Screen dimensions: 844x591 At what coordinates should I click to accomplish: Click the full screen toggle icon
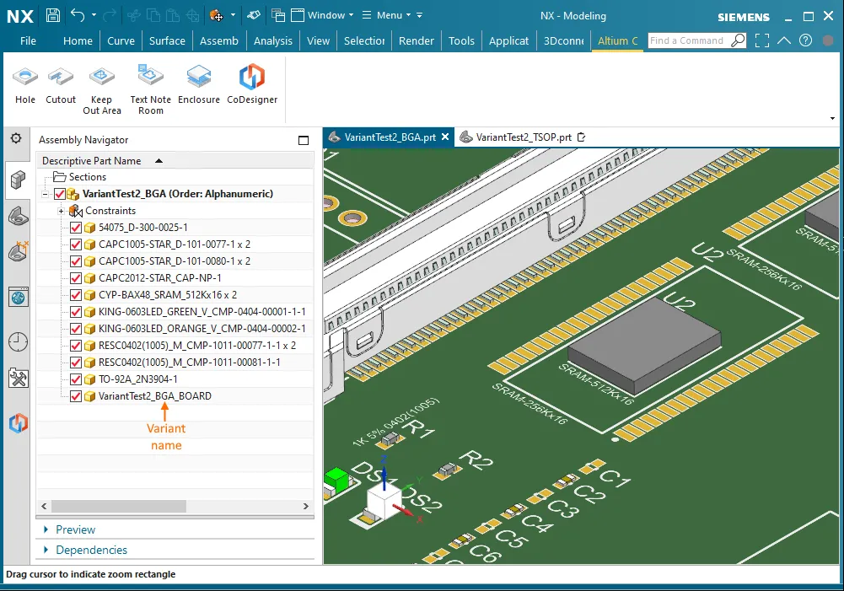(762, 40)
